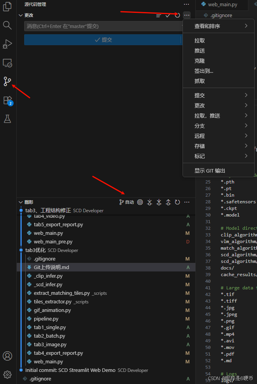Viewport: 257px width, 384px height.
Task: Click the more actions ellipsis in changes header
Action: [187, 15]
